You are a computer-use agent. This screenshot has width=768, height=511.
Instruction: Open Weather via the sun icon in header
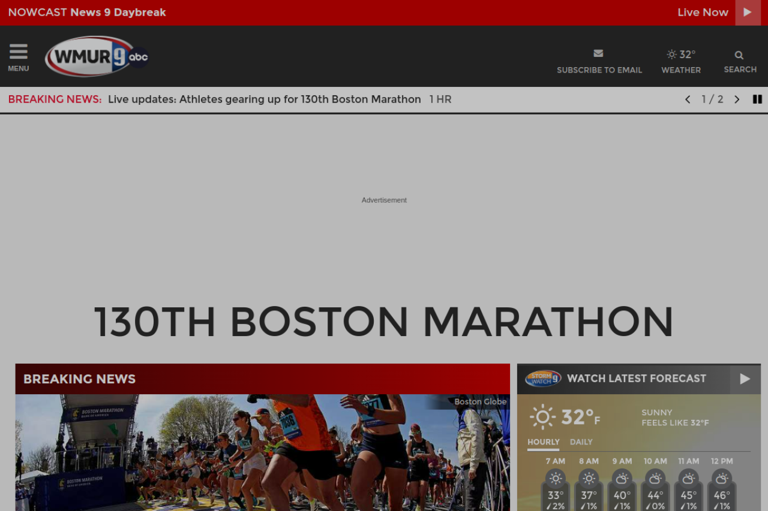(x=672, y=55)
